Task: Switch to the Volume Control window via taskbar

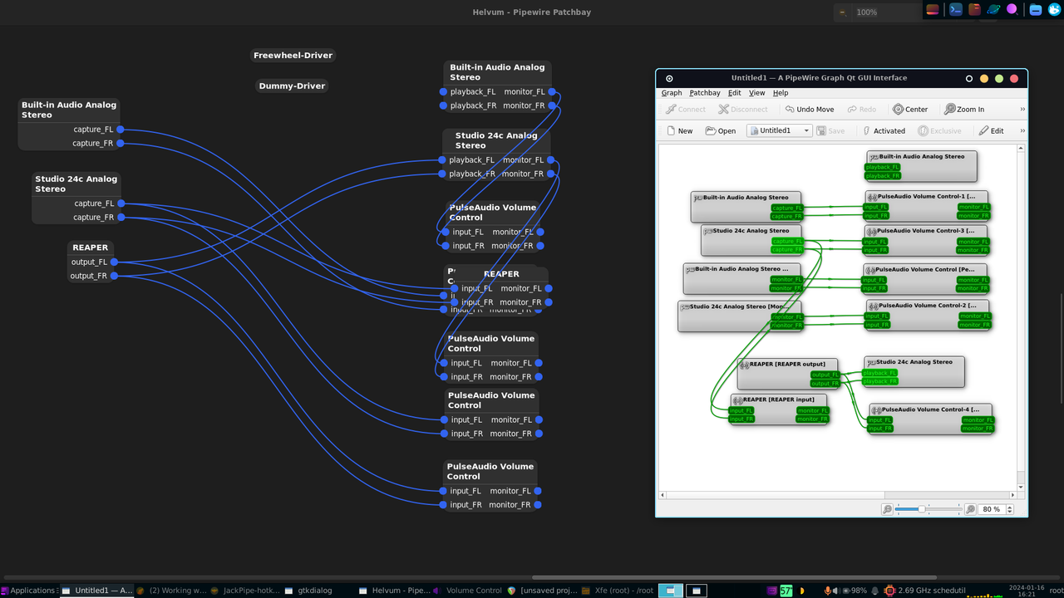Action: pos(476,591)
